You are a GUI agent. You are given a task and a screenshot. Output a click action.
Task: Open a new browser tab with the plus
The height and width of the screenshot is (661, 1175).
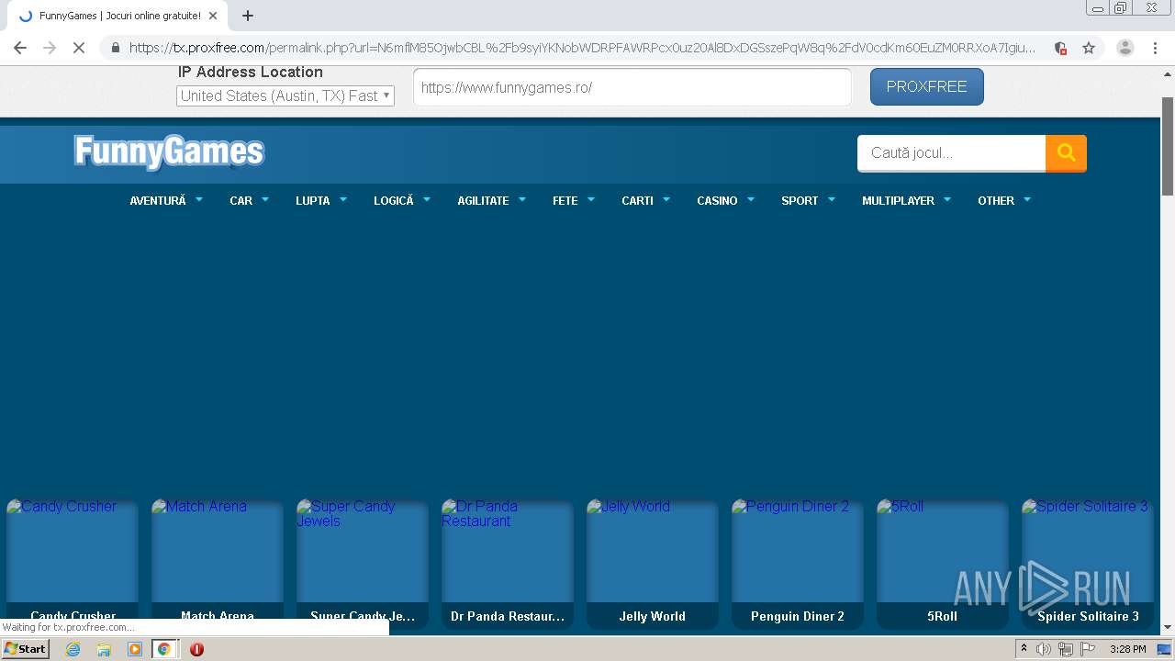[247, 16]
